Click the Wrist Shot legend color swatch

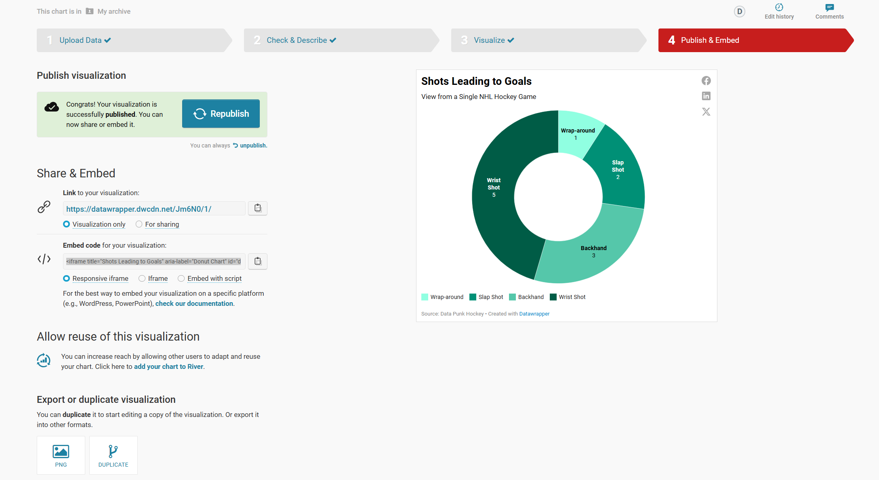point(553,297)
